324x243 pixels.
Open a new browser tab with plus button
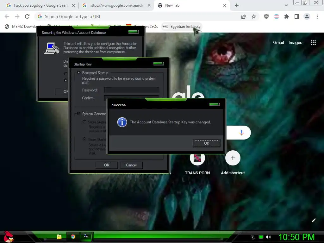pyautogui.click(x=237, y=5)
